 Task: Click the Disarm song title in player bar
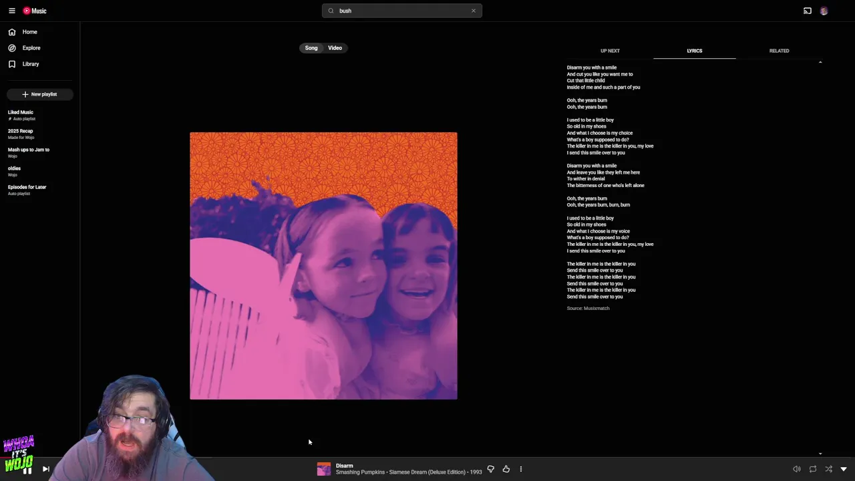coord(345,466)
